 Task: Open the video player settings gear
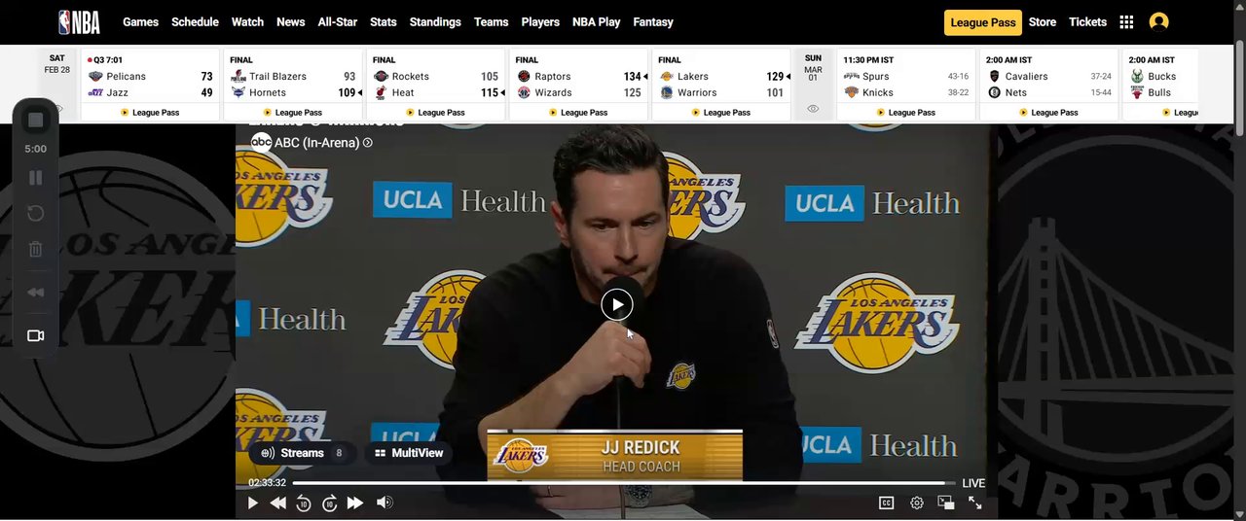click(x=917, y=503)
